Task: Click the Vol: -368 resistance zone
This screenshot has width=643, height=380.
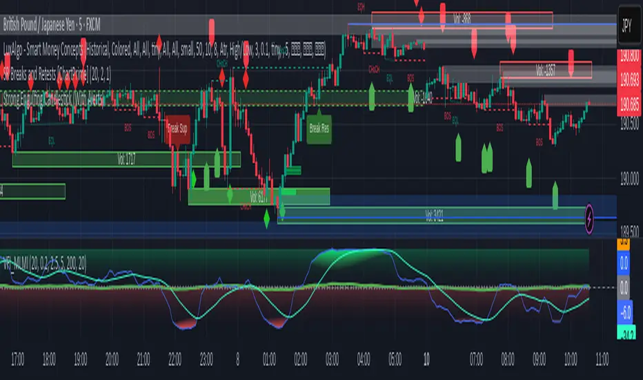Action: click(462, 19)
